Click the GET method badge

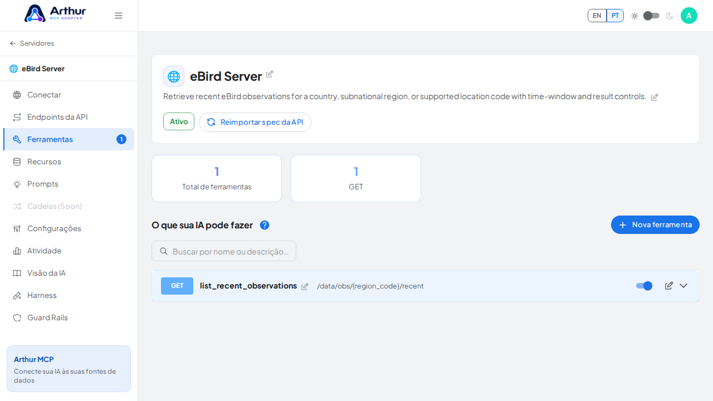177,286
